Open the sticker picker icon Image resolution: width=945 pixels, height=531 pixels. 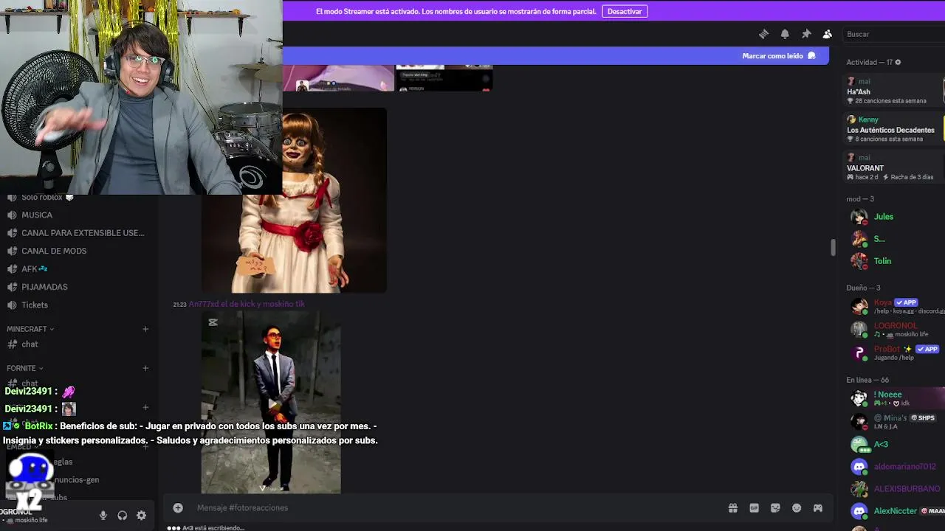point(775,507)
